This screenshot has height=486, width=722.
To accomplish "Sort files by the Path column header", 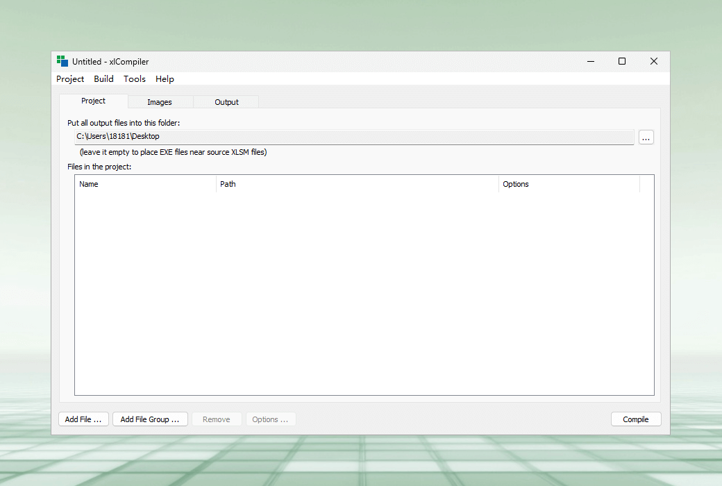I will [x=358, y=184].
